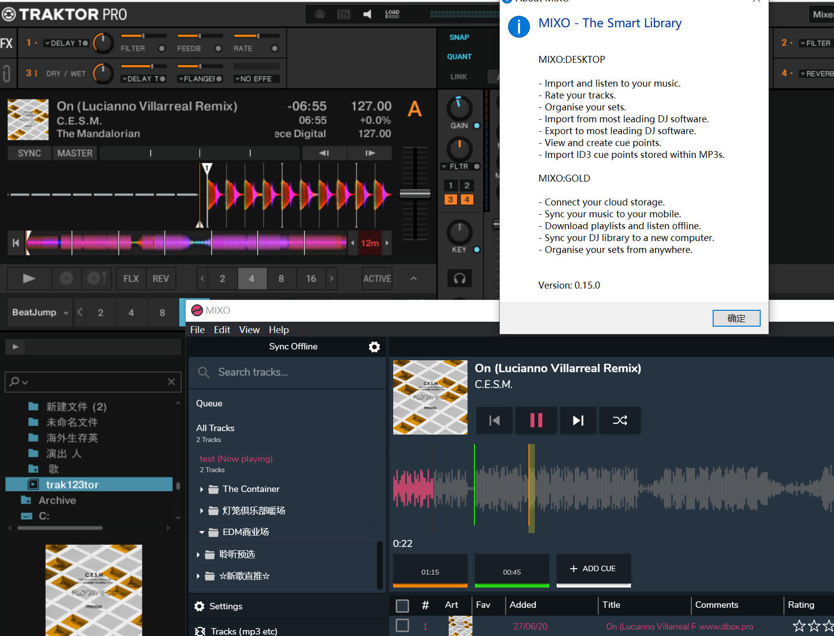Jump to track start in Traktor deck
This screenshot has height=636, width=834.
(x=15, y=243)
